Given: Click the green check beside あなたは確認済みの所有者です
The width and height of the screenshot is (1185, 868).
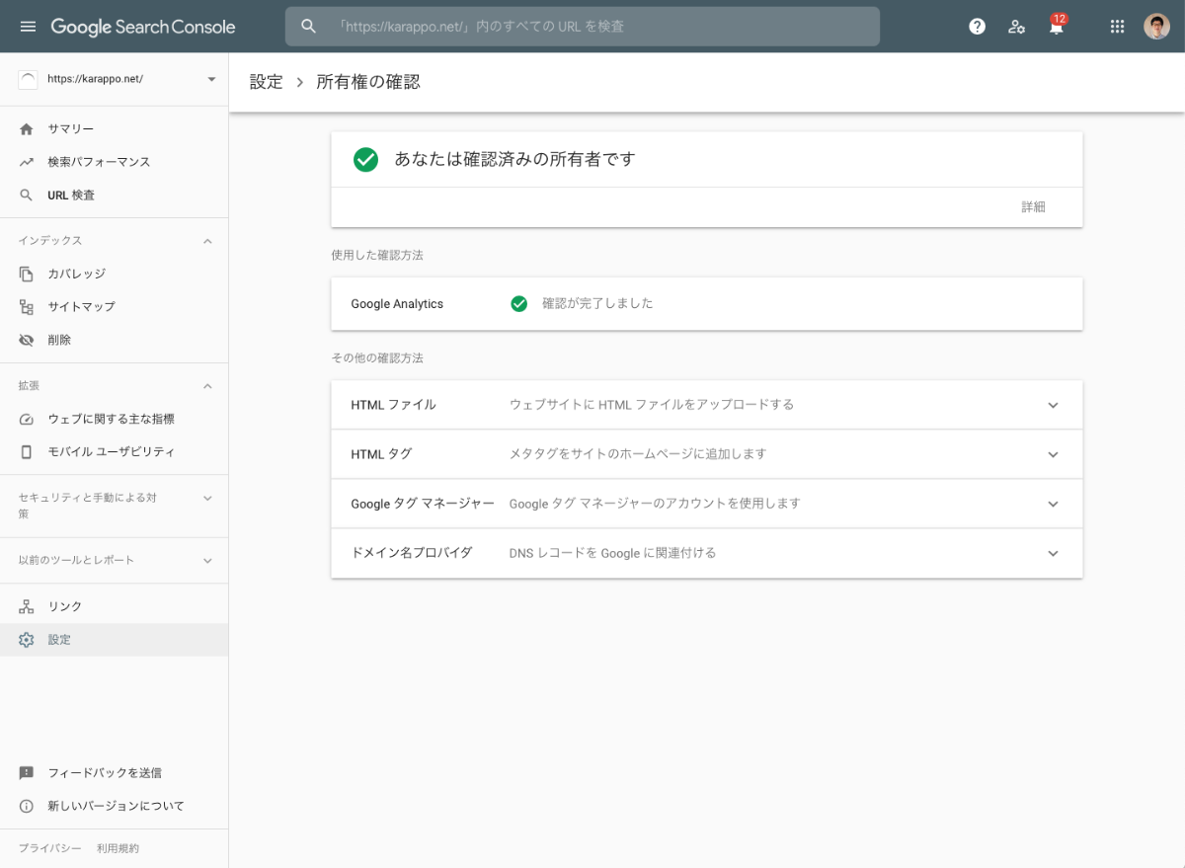Looking at the screenshot, I should [366, 159].
